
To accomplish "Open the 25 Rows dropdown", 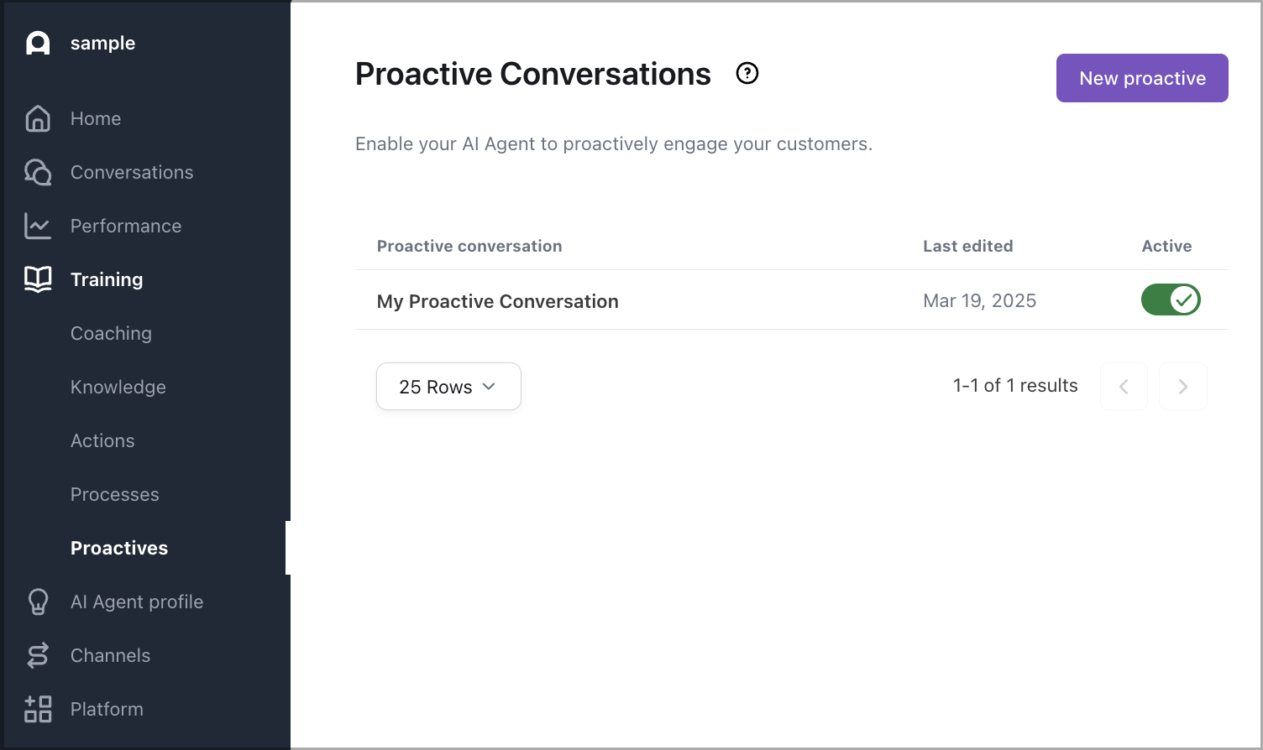I will [448, 386].
